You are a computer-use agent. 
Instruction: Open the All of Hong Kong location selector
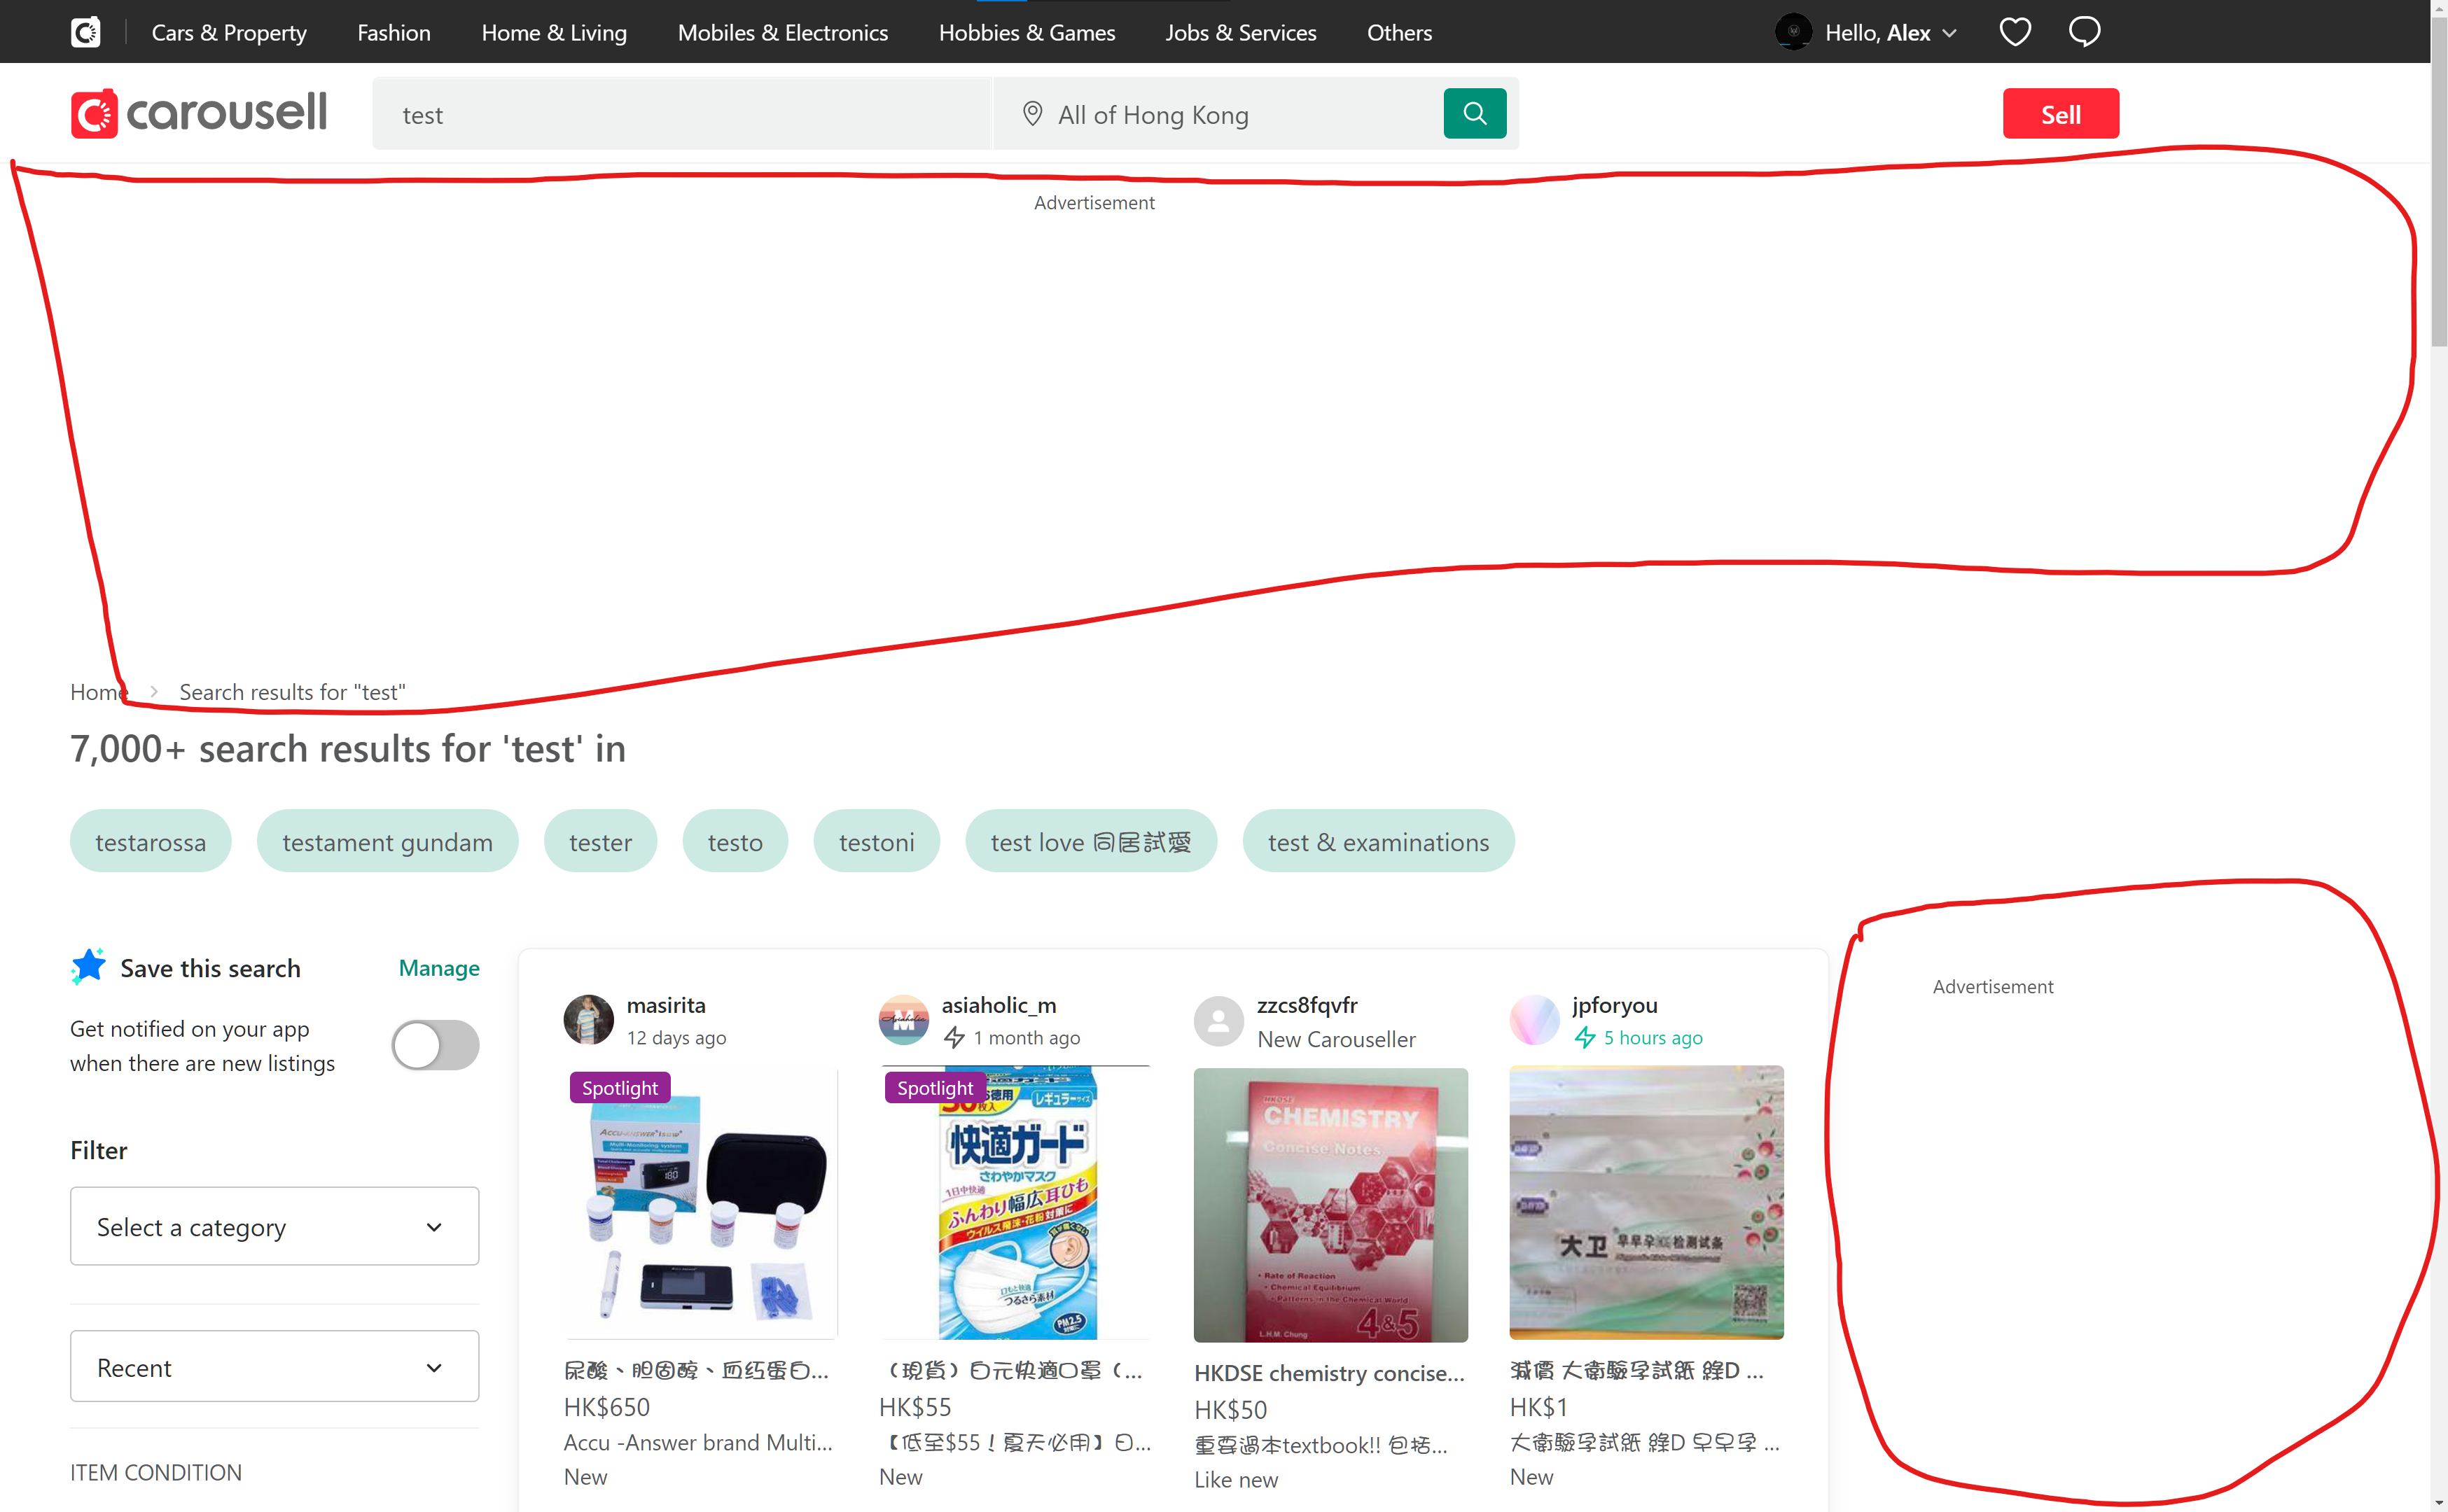[1153, 113]
